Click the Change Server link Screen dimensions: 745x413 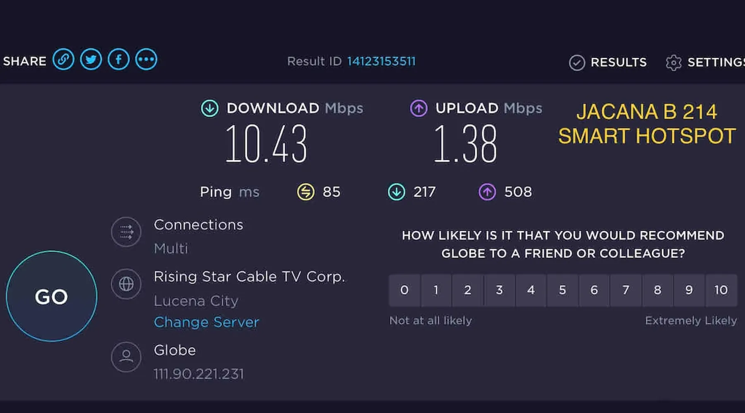[206, 322]
